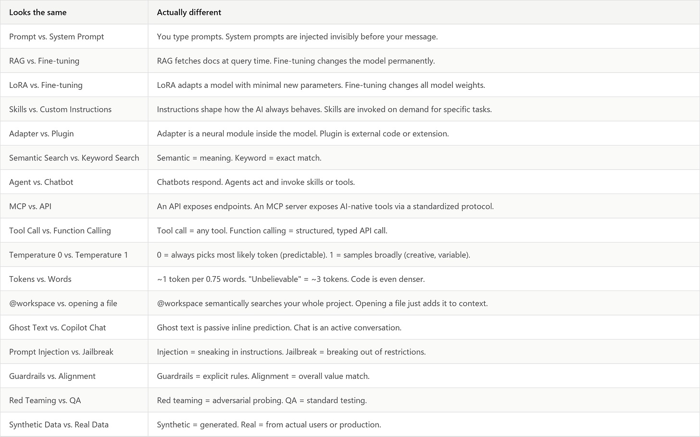Image resolution: width=700 pixels, height=437 pixels.
Task: Click 'Prompt Injection vs. Jailbreak' row label
Action: [61, 352]
